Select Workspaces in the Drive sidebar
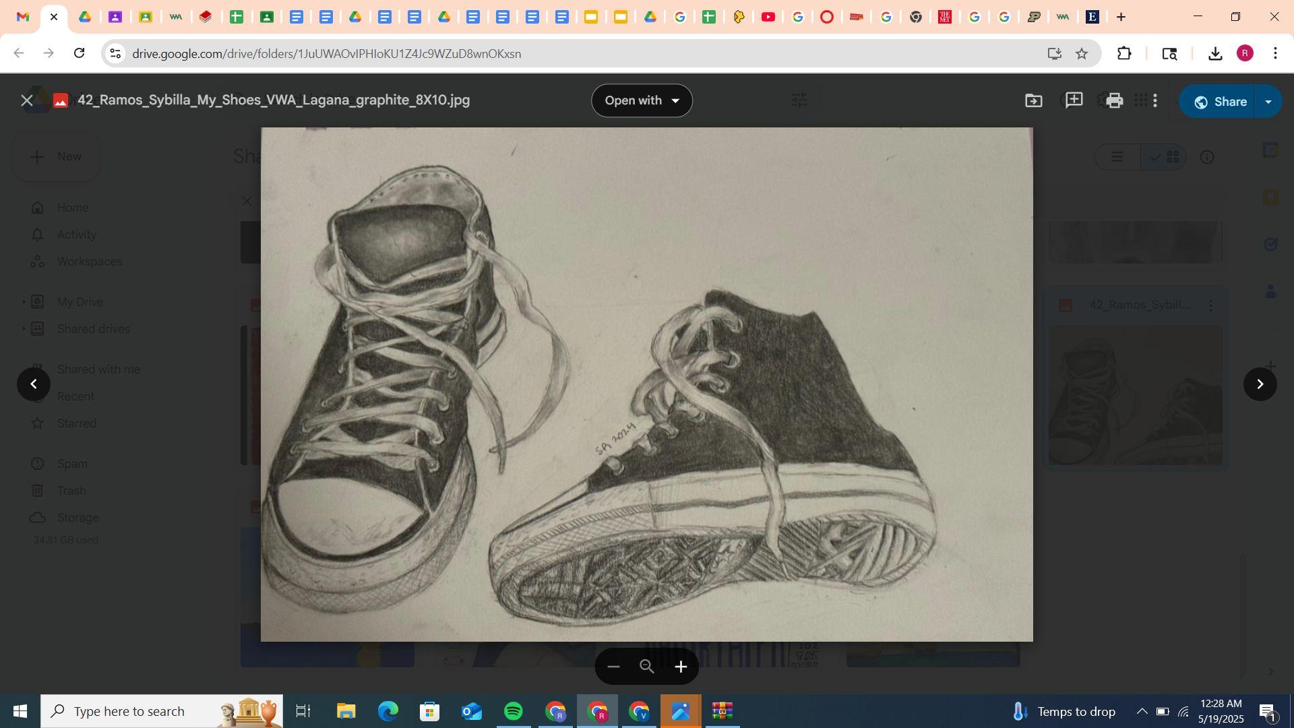The height and width of the screenshot is (728, 1294). pyautogui.click(x=90, y=262)
